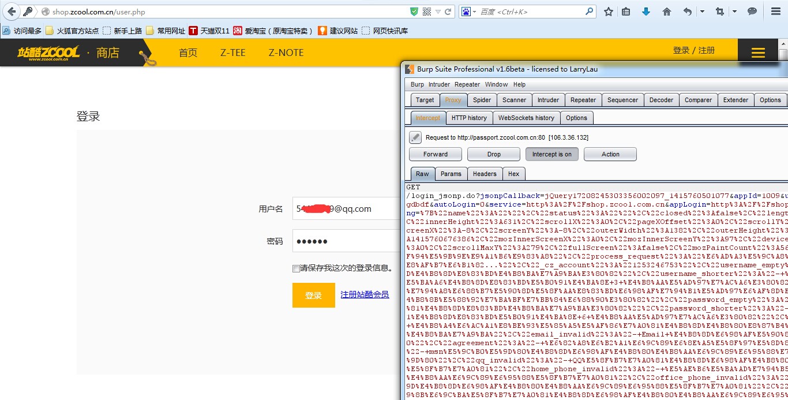Open the downloads arrow icon
Image resolution: width=788 pixels, height=400 pixels.
pos(646,12)
